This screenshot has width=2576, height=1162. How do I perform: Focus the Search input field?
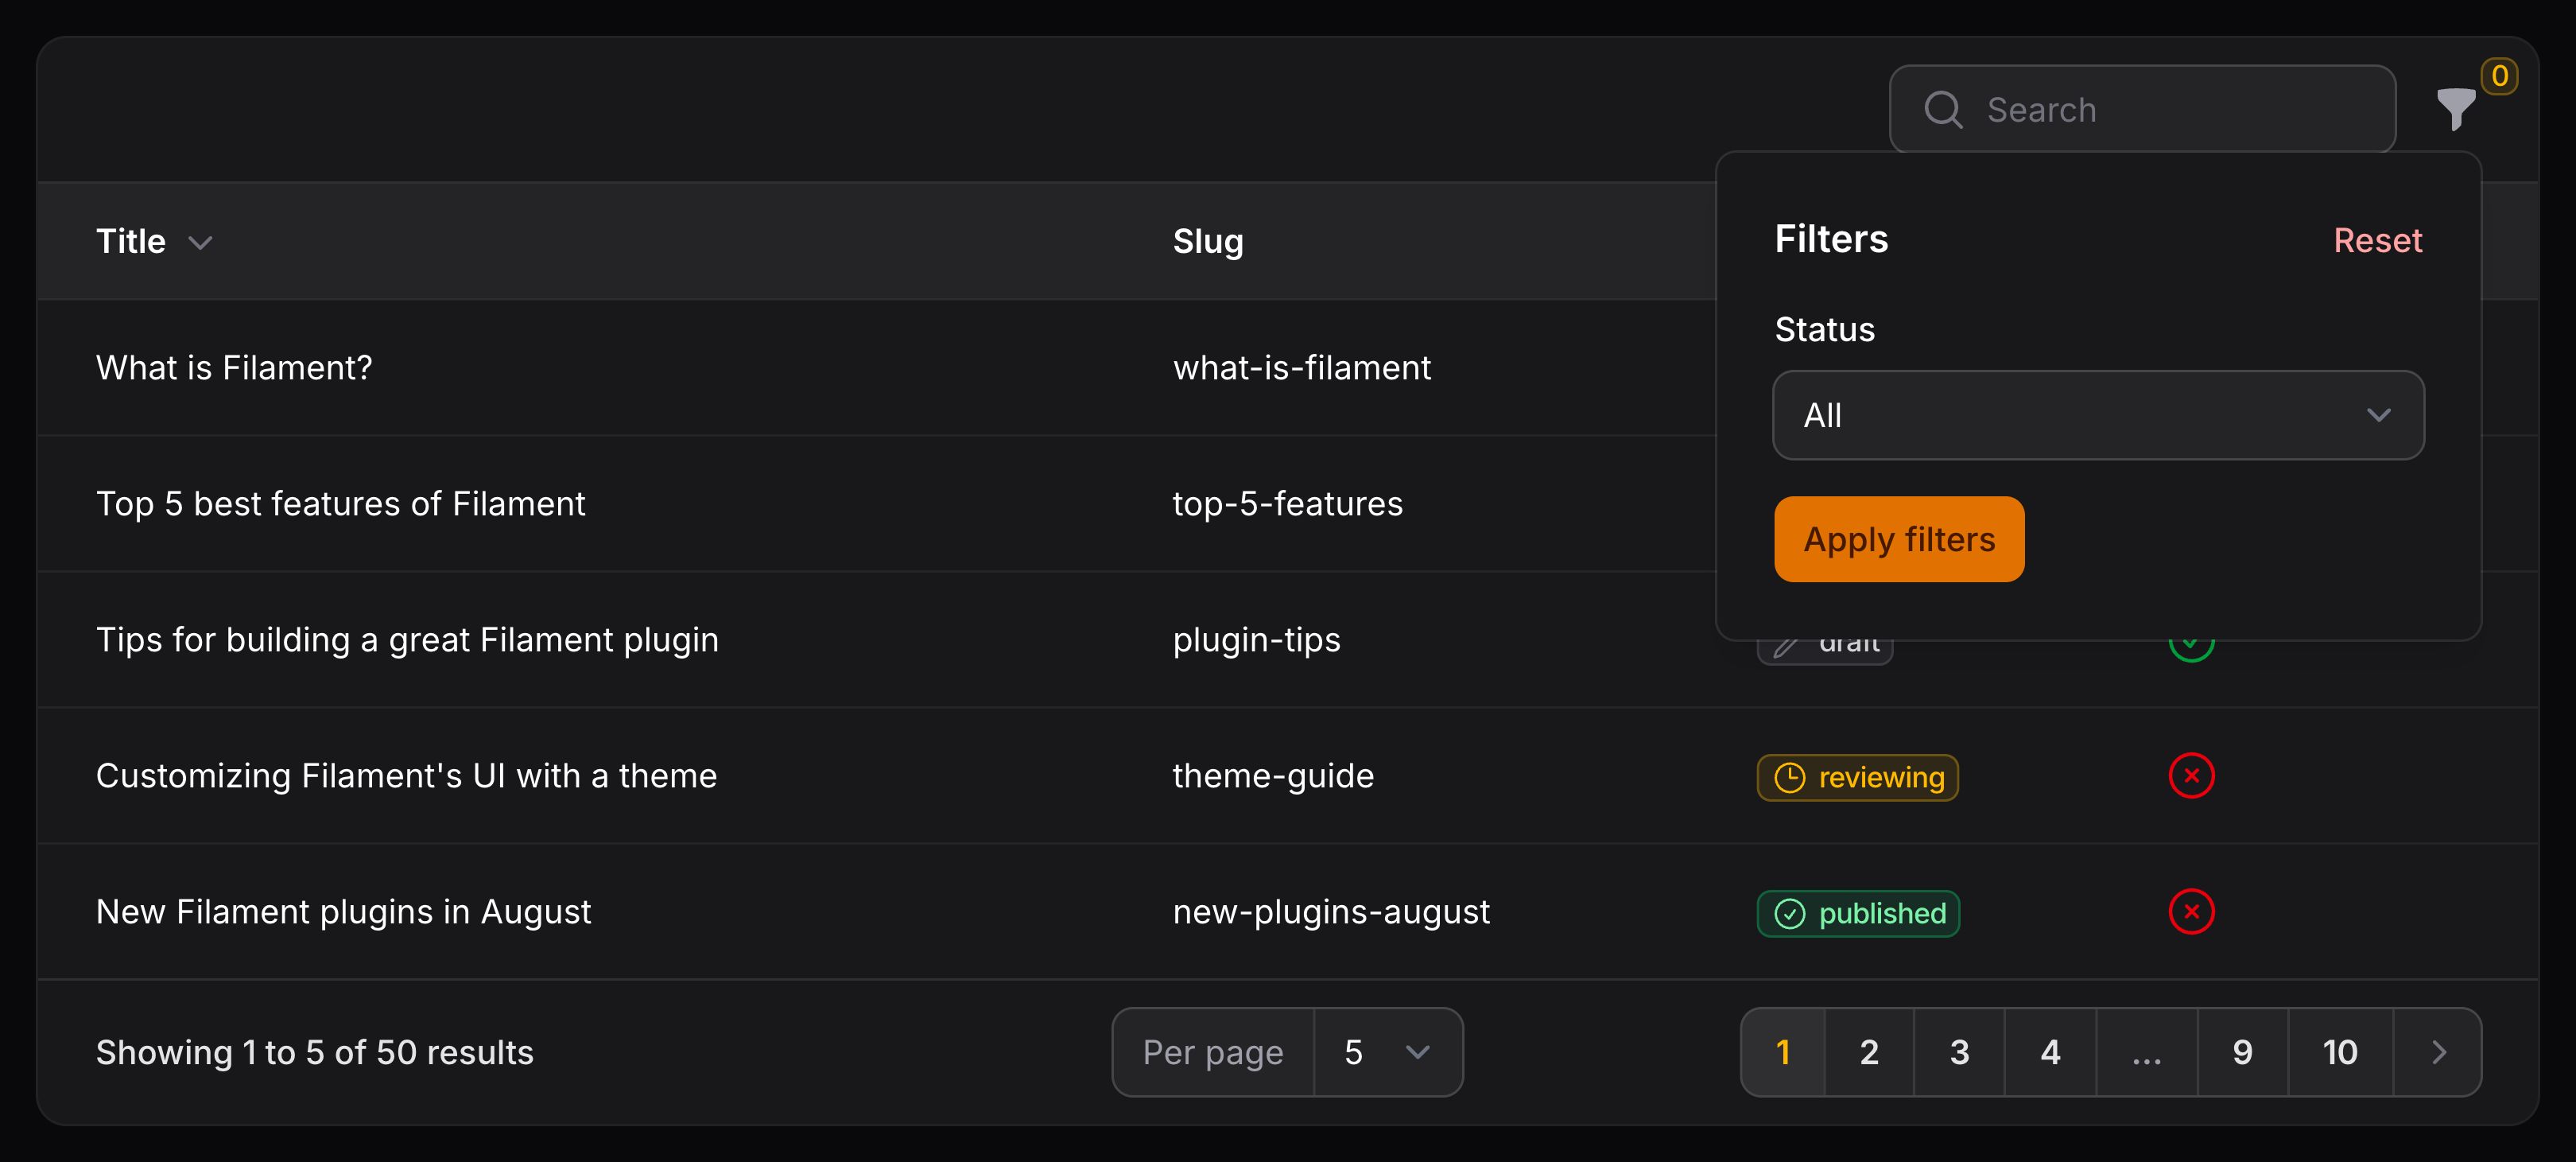[x=2142, y=109]
